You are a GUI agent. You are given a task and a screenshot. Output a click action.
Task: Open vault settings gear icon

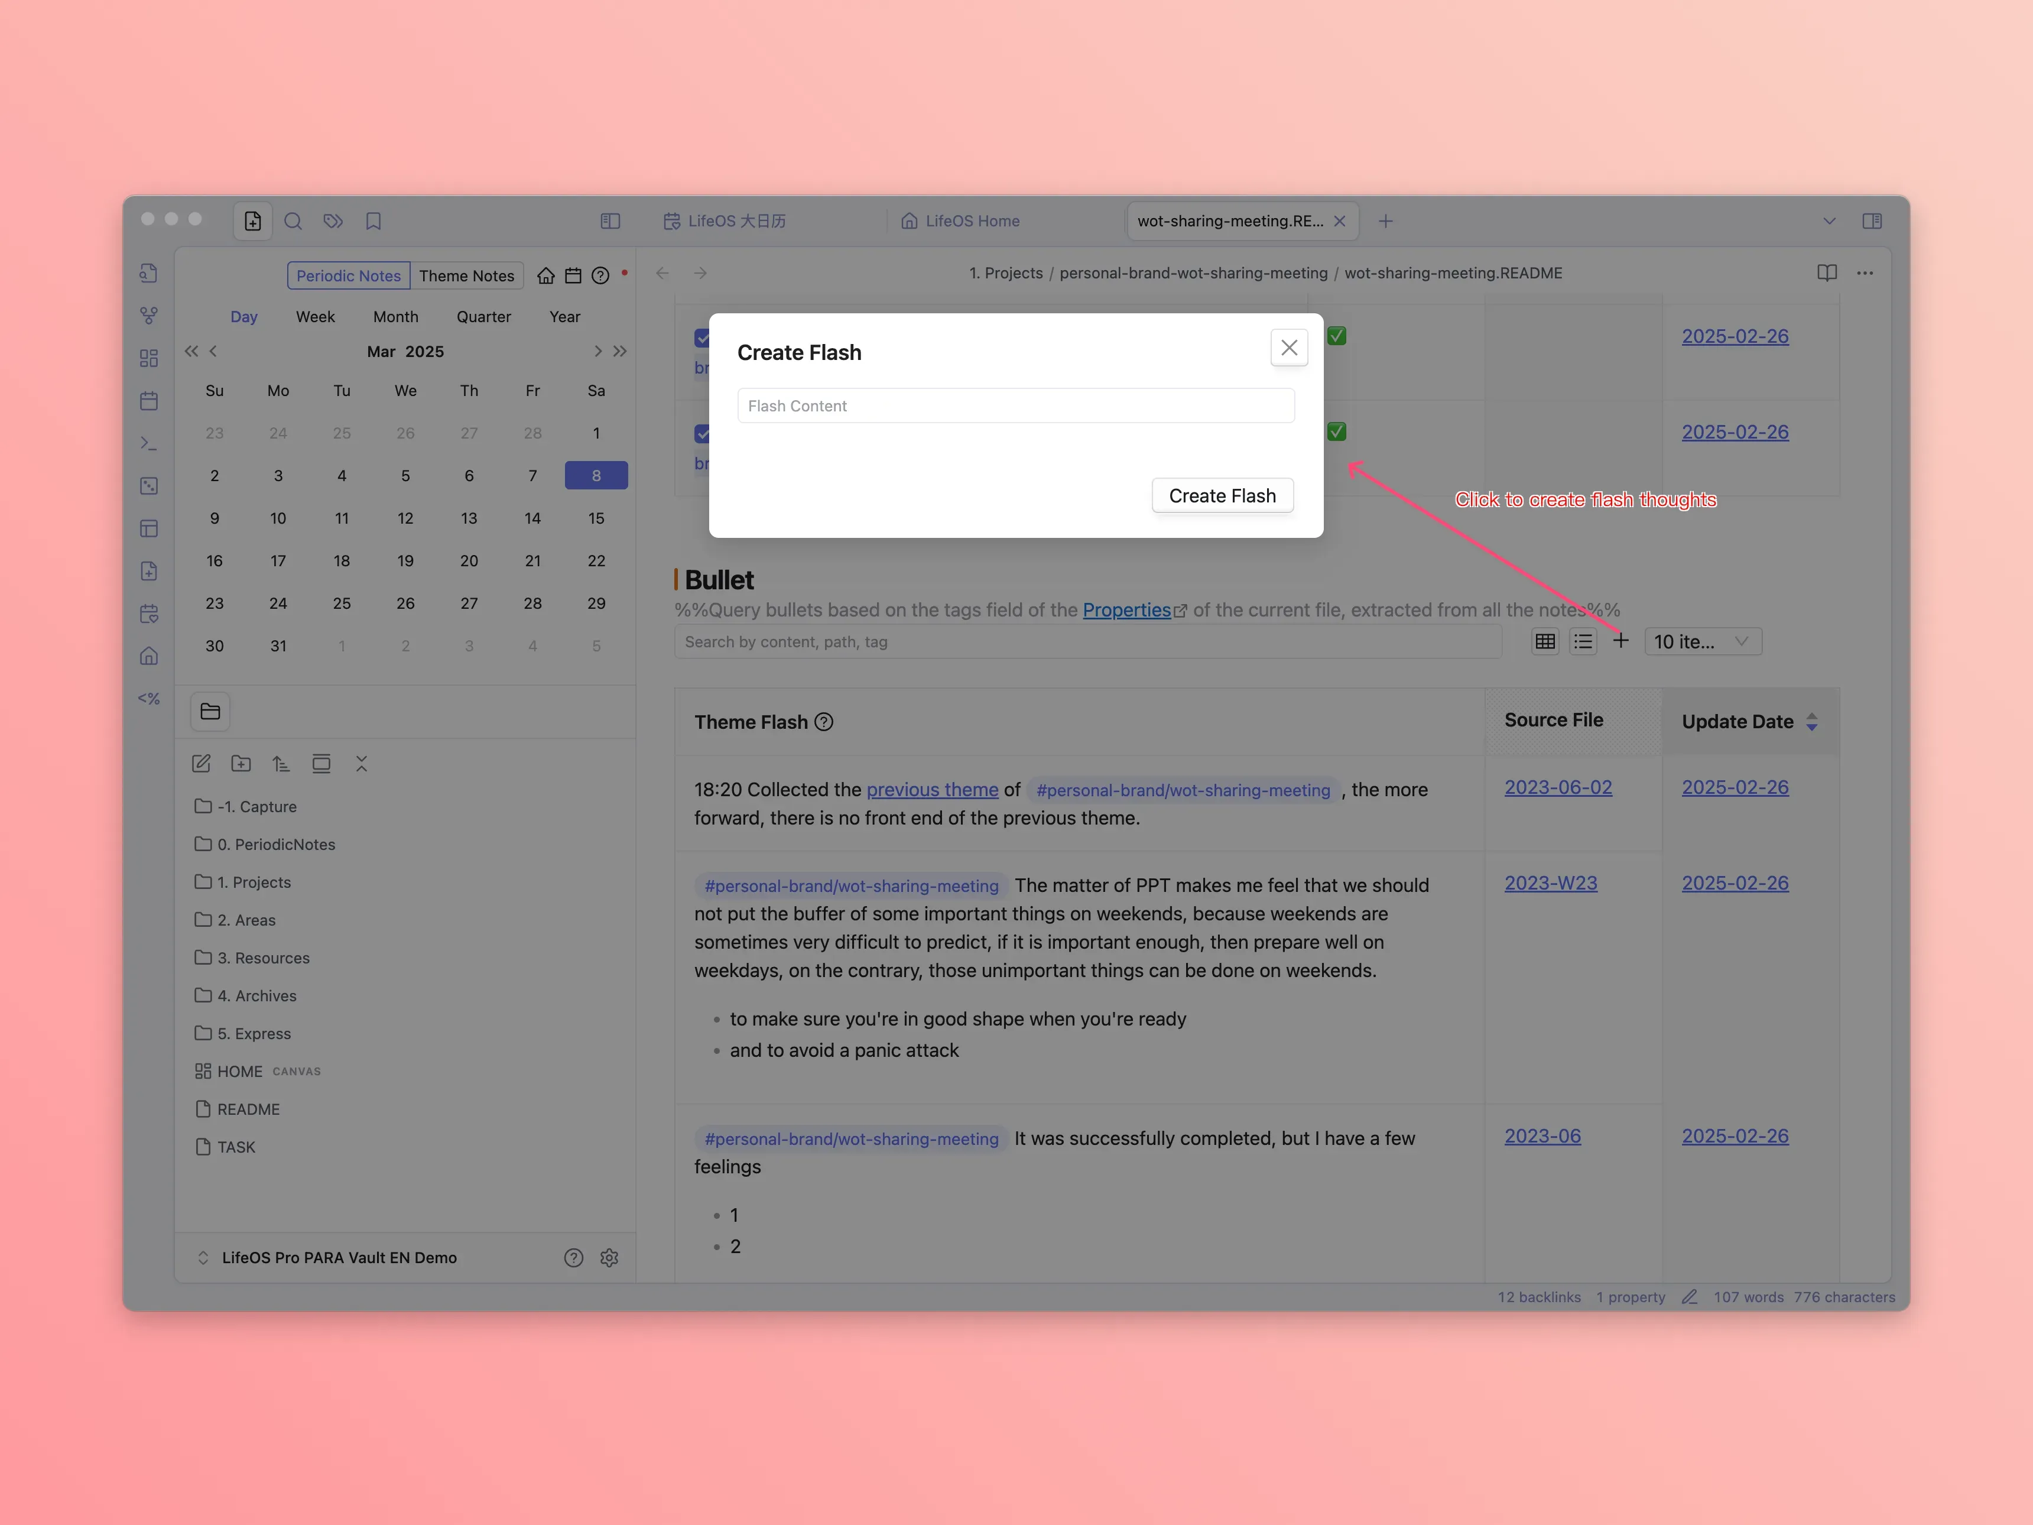(x=609, y=1257)
